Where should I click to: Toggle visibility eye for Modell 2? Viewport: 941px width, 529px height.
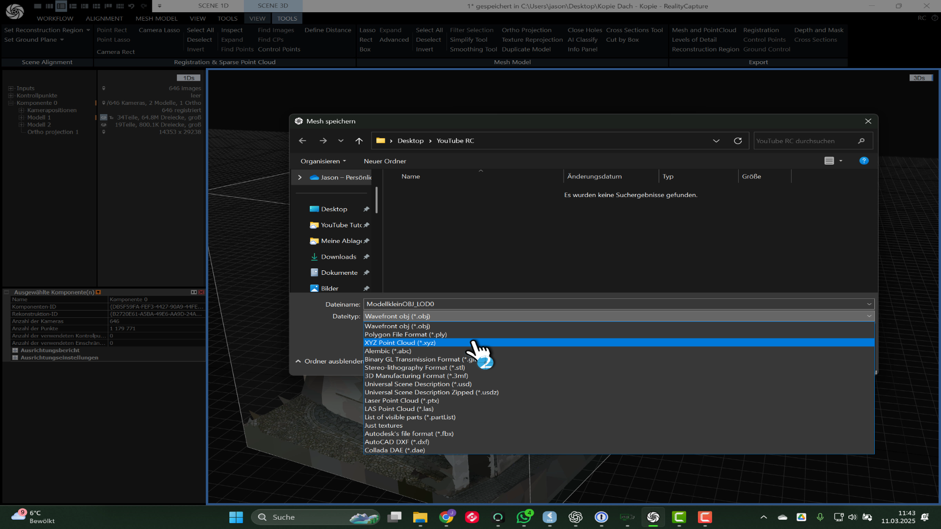click(x=103, y=125)
